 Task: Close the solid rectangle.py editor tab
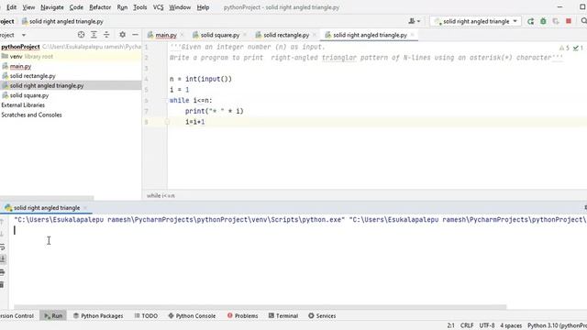(315, 35)
